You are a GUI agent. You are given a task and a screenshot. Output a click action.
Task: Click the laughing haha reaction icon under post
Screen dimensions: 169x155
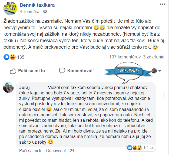[x=13, y=57]
